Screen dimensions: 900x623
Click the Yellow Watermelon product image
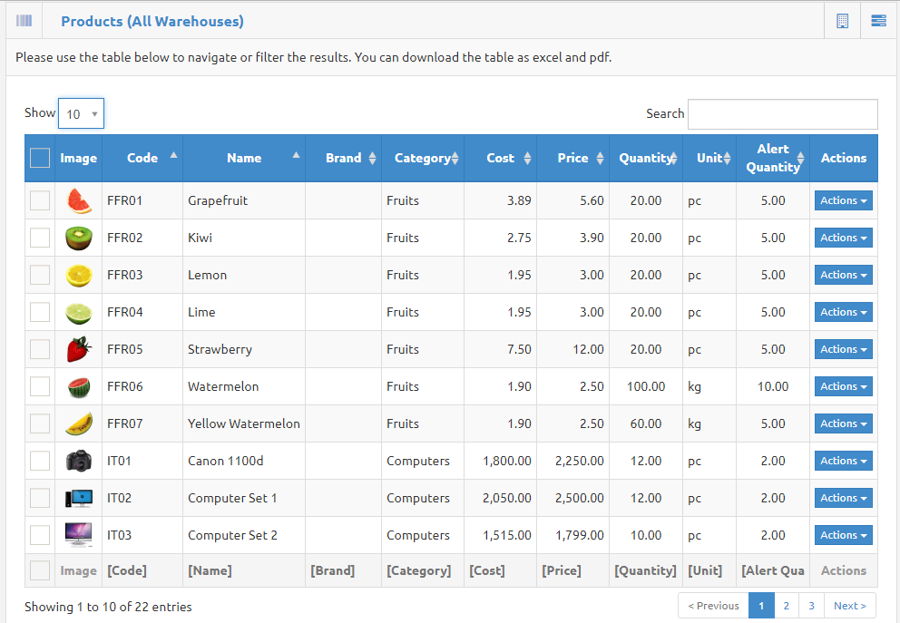tap(79, 423)
